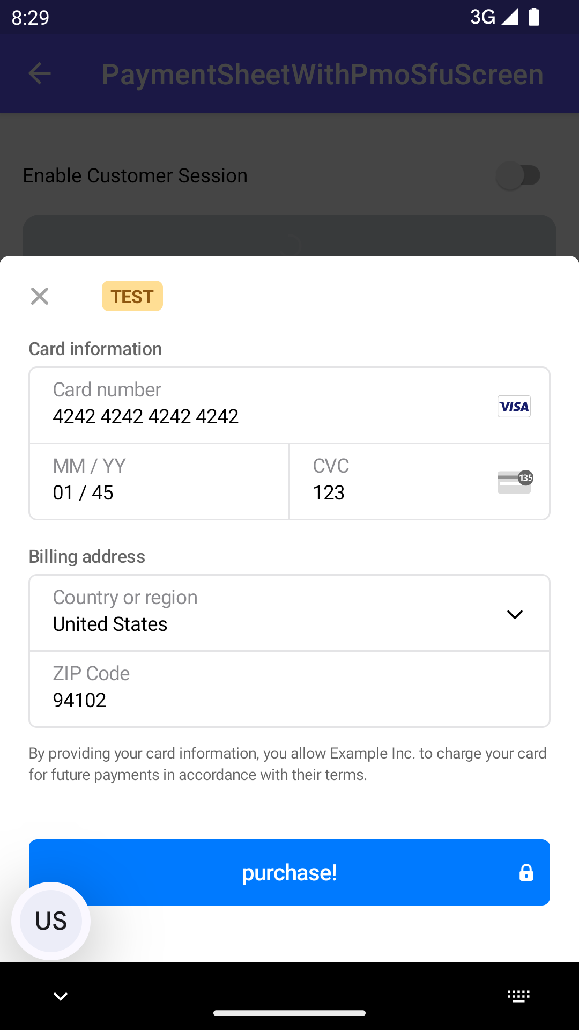This screenshot has width=579, height=1030.
Task: Hide keyboard using navigation down chevron
Action: coord(61,996)
